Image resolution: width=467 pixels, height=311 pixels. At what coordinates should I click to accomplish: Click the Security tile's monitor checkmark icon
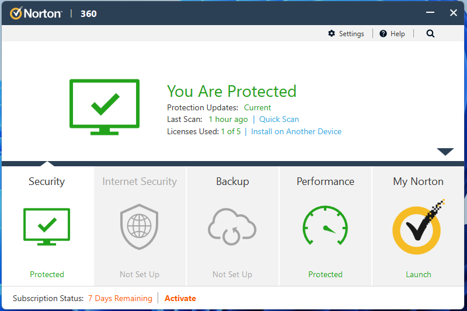click(47, 227)
